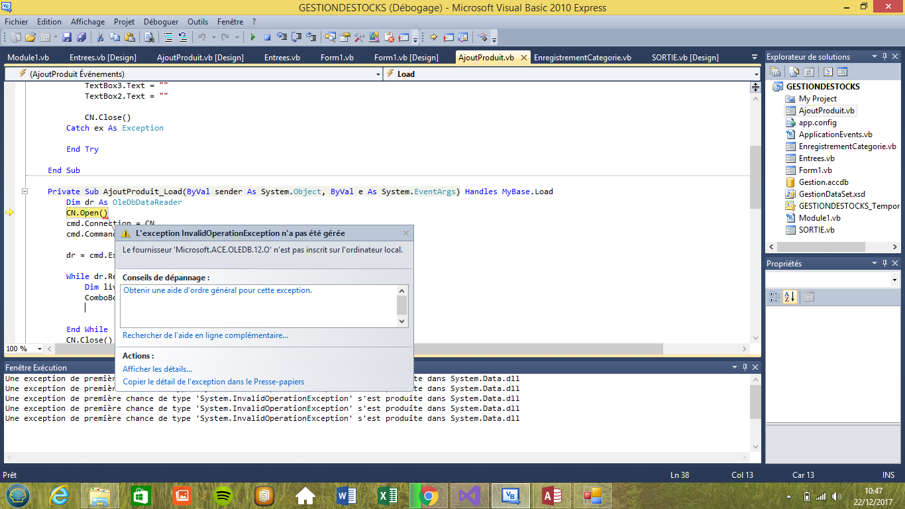
Task: Switch to the Module1.vb tab
Action: tap(28, 58)
